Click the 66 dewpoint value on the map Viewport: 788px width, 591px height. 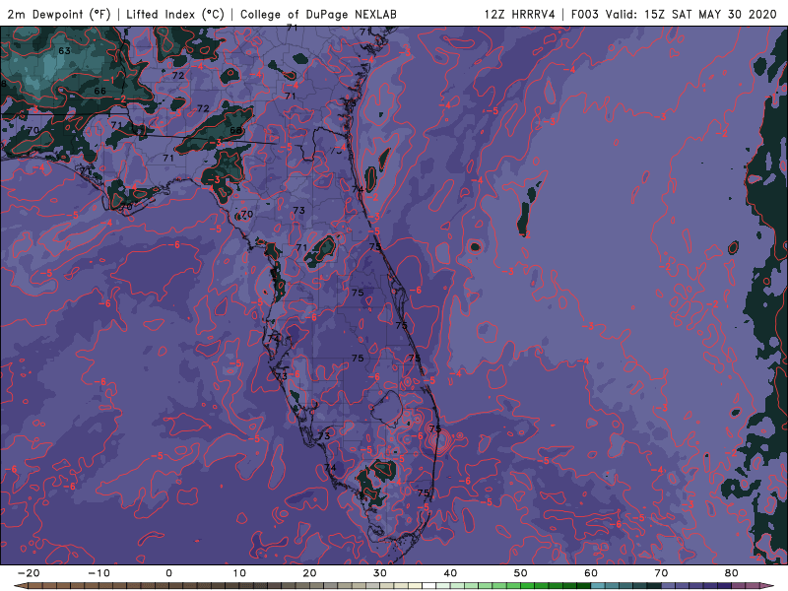click(99, 91)
